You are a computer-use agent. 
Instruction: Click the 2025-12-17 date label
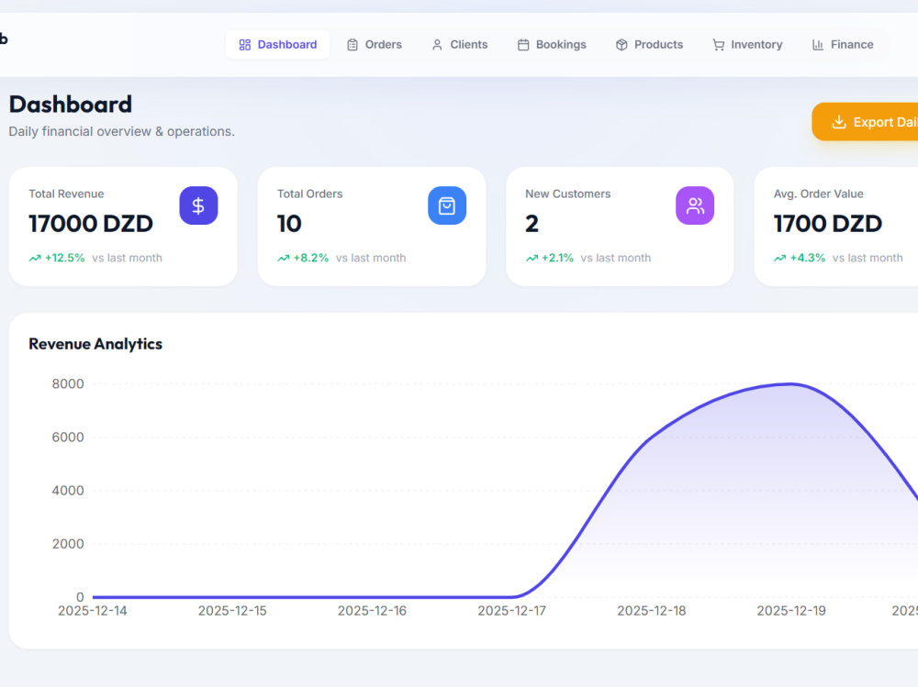[511, 611]
